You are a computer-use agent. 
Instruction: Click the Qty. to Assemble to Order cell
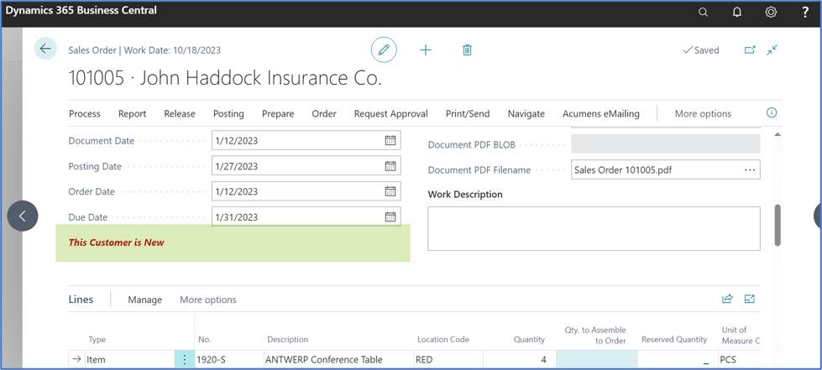click(x=597, y=360)
